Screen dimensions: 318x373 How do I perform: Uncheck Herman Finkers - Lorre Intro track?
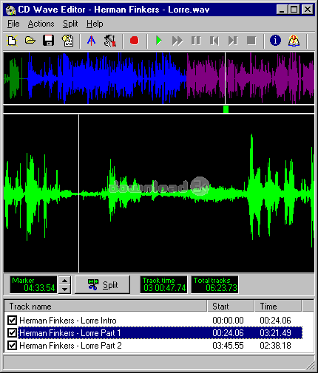[12, 321]
